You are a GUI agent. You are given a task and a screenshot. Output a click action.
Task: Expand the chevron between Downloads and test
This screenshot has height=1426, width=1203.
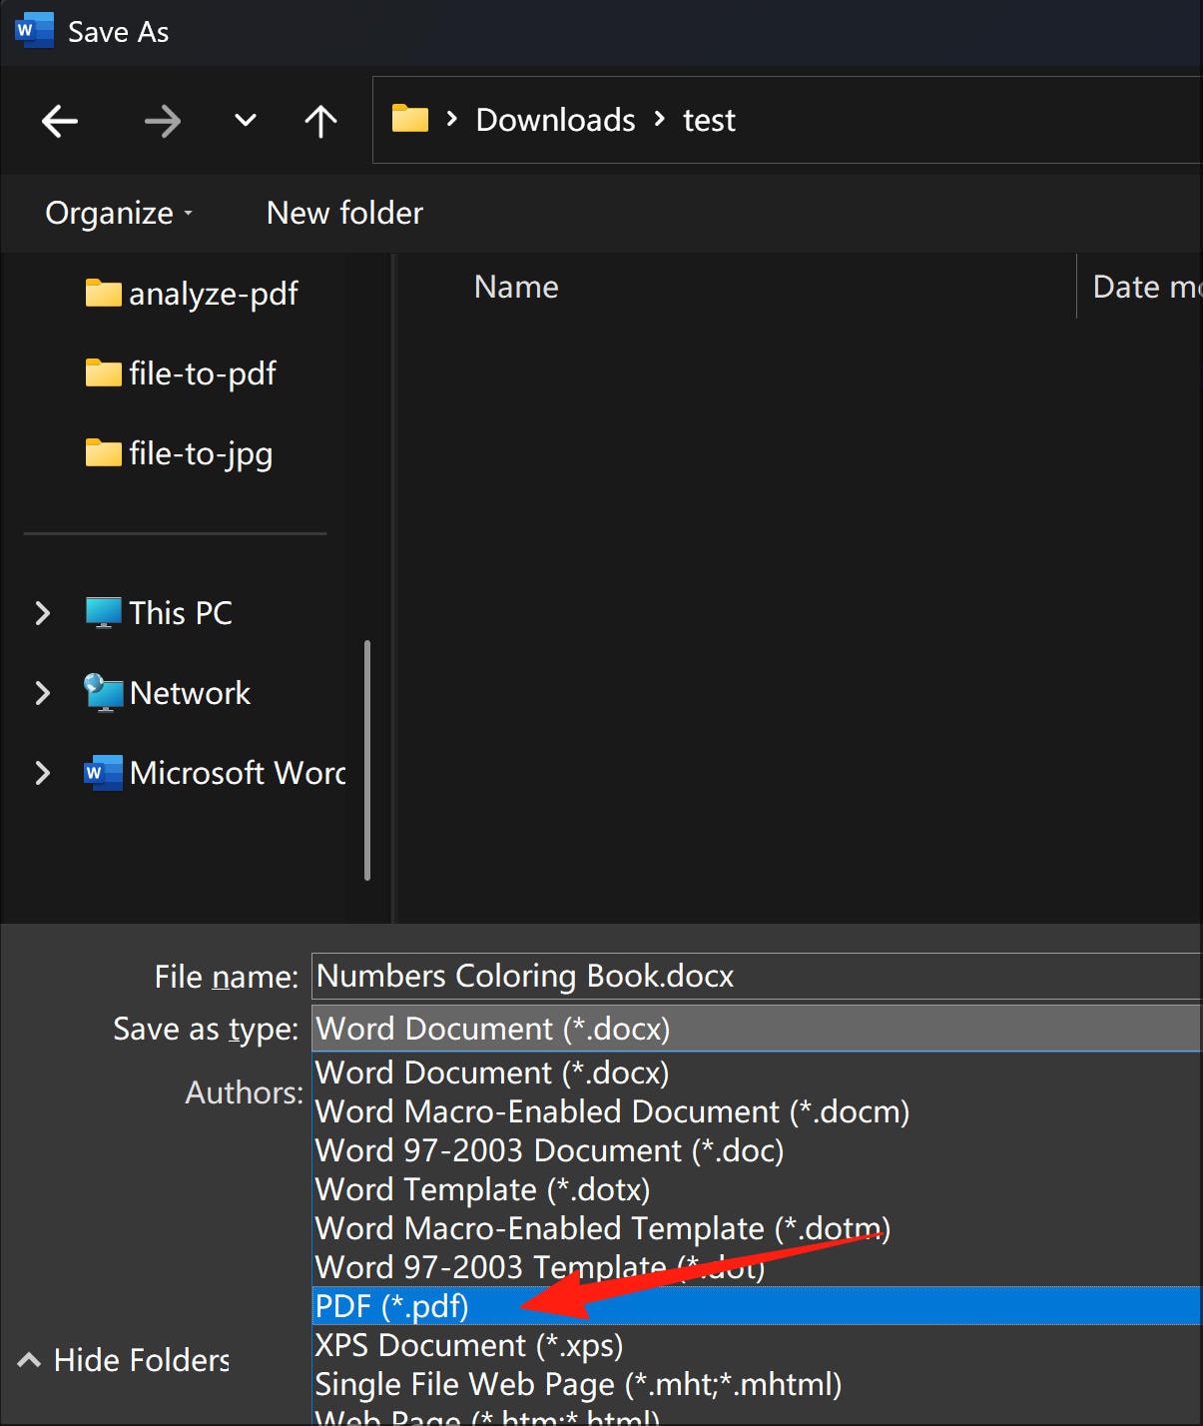pyautogui.click(x=659, y=119)
